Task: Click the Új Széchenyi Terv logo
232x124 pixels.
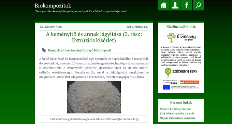Action: pos(181,72)
